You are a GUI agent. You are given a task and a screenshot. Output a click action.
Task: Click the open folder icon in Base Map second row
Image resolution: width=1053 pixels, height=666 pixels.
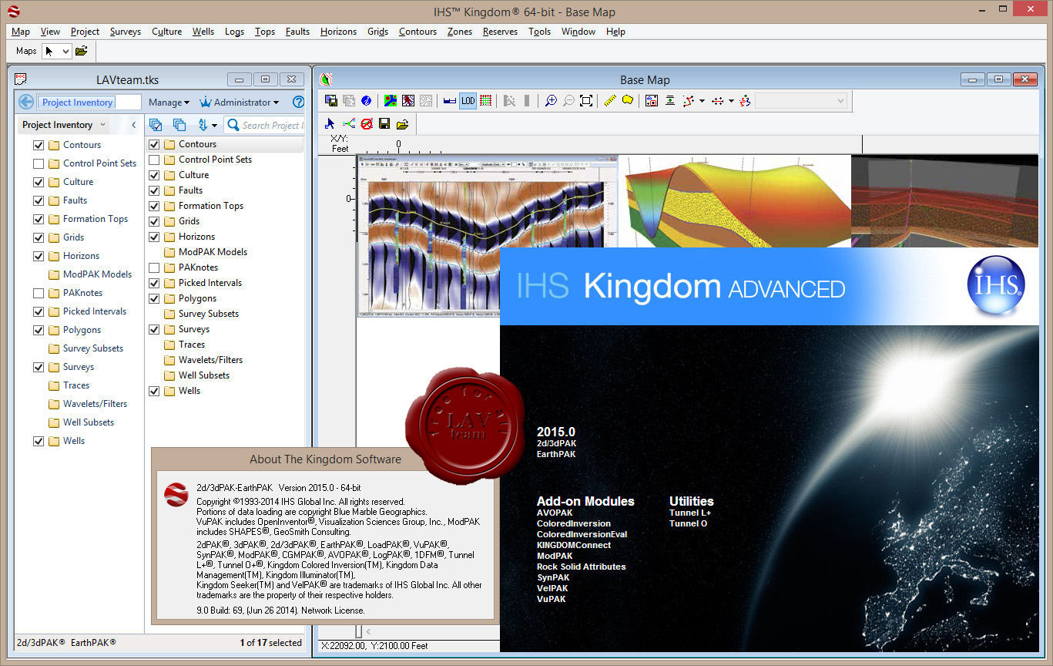[402, 123]
